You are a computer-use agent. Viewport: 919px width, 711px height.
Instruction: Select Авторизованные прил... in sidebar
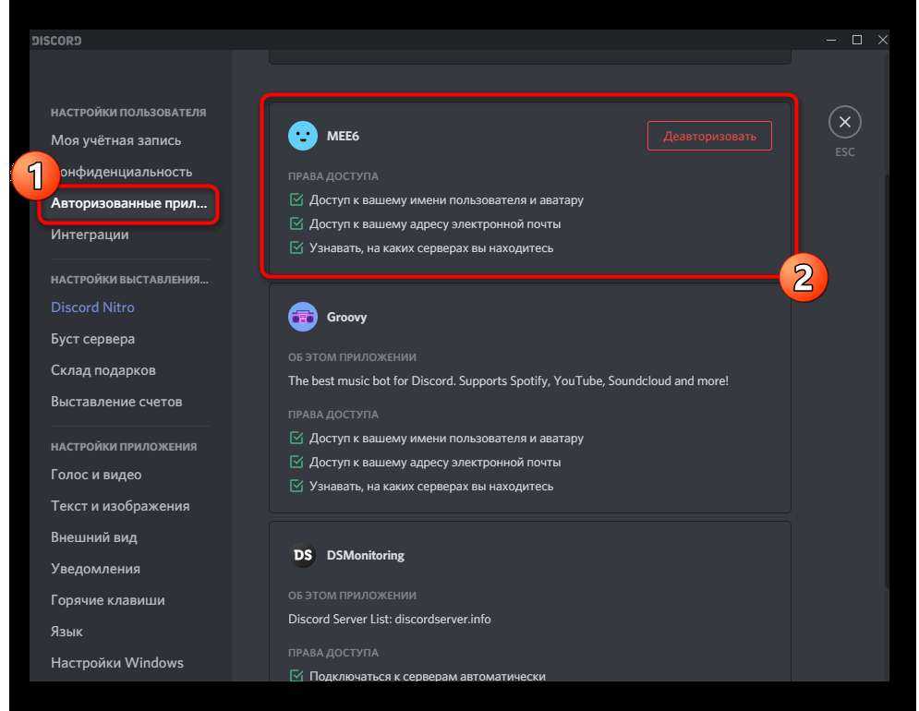(x=128, y=203)
